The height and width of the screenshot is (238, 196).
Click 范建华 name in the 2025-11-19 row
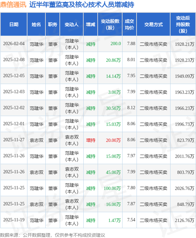coord(36,220)
